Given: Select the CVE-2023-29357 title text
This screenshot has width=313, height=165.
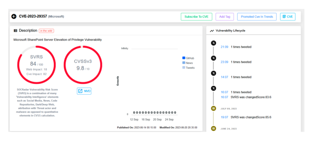Looking at the screenshot, I should pos(33,16).
